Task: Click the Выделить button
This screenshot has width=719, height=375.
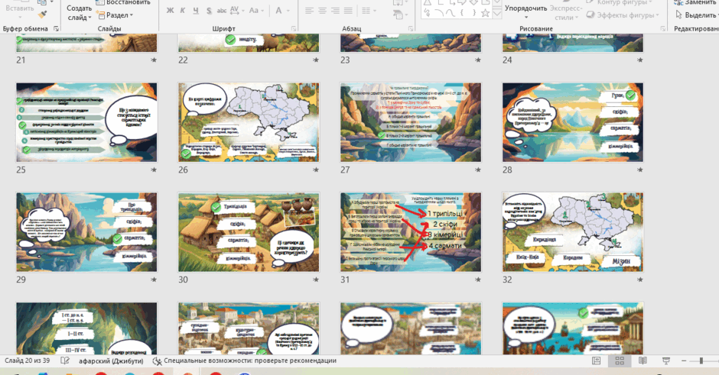Action: point(695,15)
